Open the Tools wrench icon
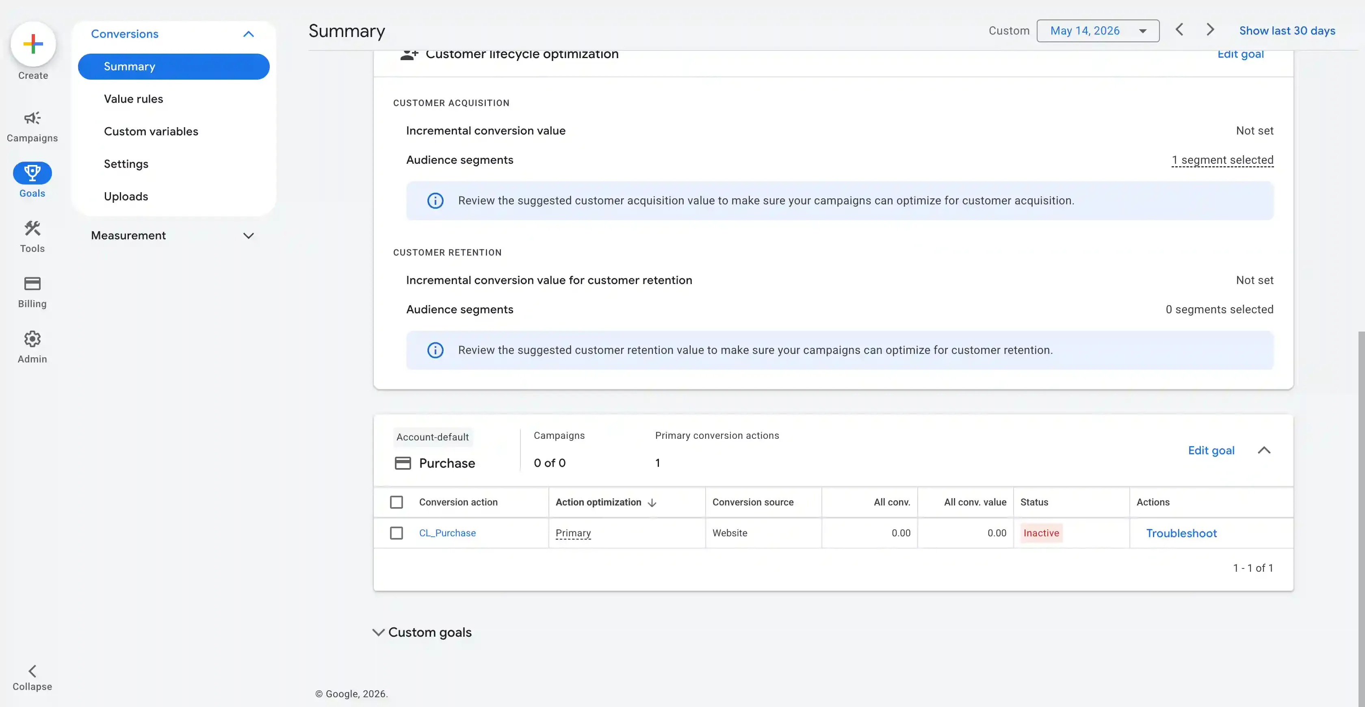Image resolution: width=1365 pixels, height=707 pixels. tap(32, 228)
